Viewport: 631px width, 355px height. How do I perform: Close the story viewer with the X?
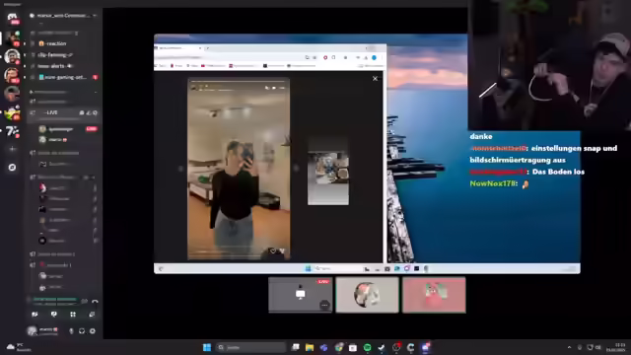[375, 79]
